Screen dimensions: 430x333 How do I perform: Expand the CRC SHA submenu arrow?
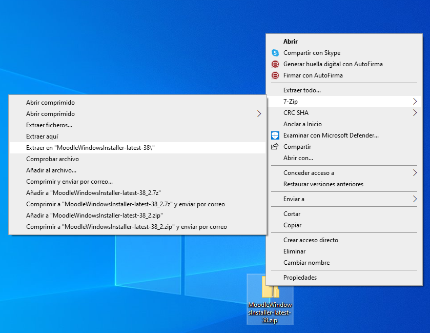pyautogui.click(x=414, y=113)
